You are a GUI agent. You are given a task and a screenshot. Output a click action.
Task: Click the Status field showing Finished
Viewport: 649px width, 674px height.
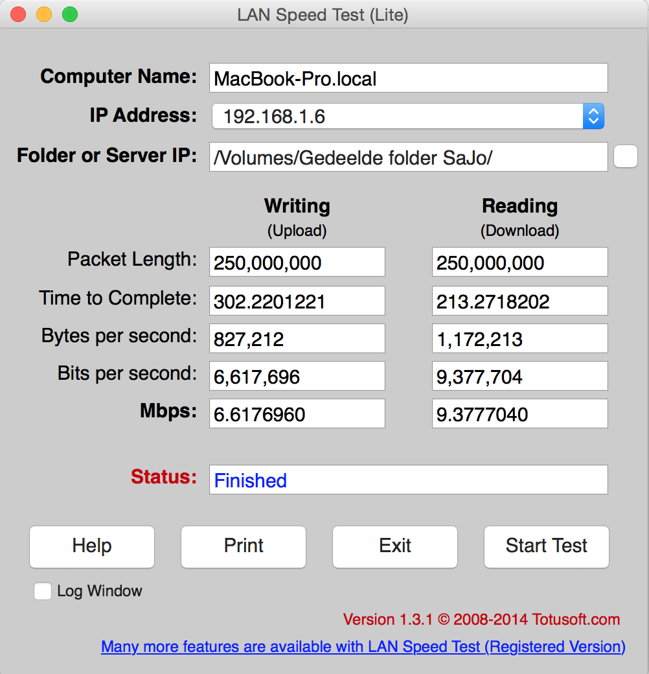[x=408, y=480]
